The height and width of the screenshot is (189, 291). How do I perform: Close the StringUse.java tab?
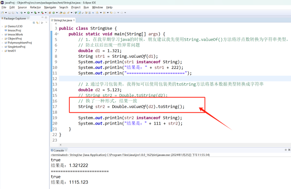click(x=74, y=20)
